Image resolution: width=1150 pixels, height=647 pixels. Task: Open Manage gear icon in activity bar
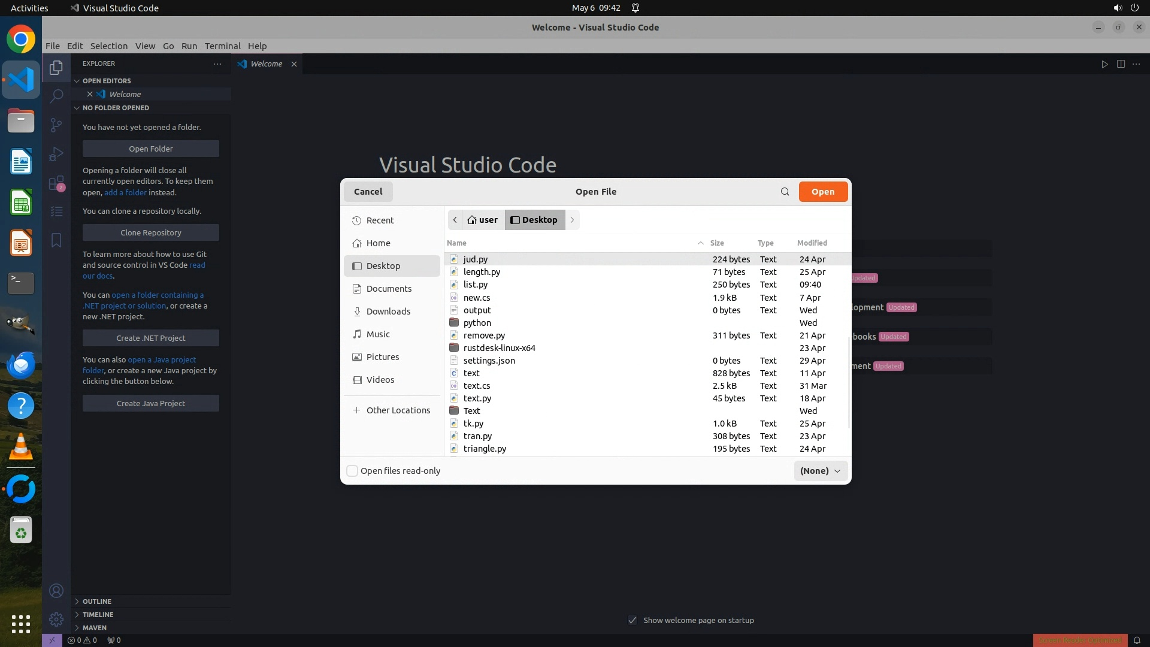pyautogui.click(x=56, y=619)
